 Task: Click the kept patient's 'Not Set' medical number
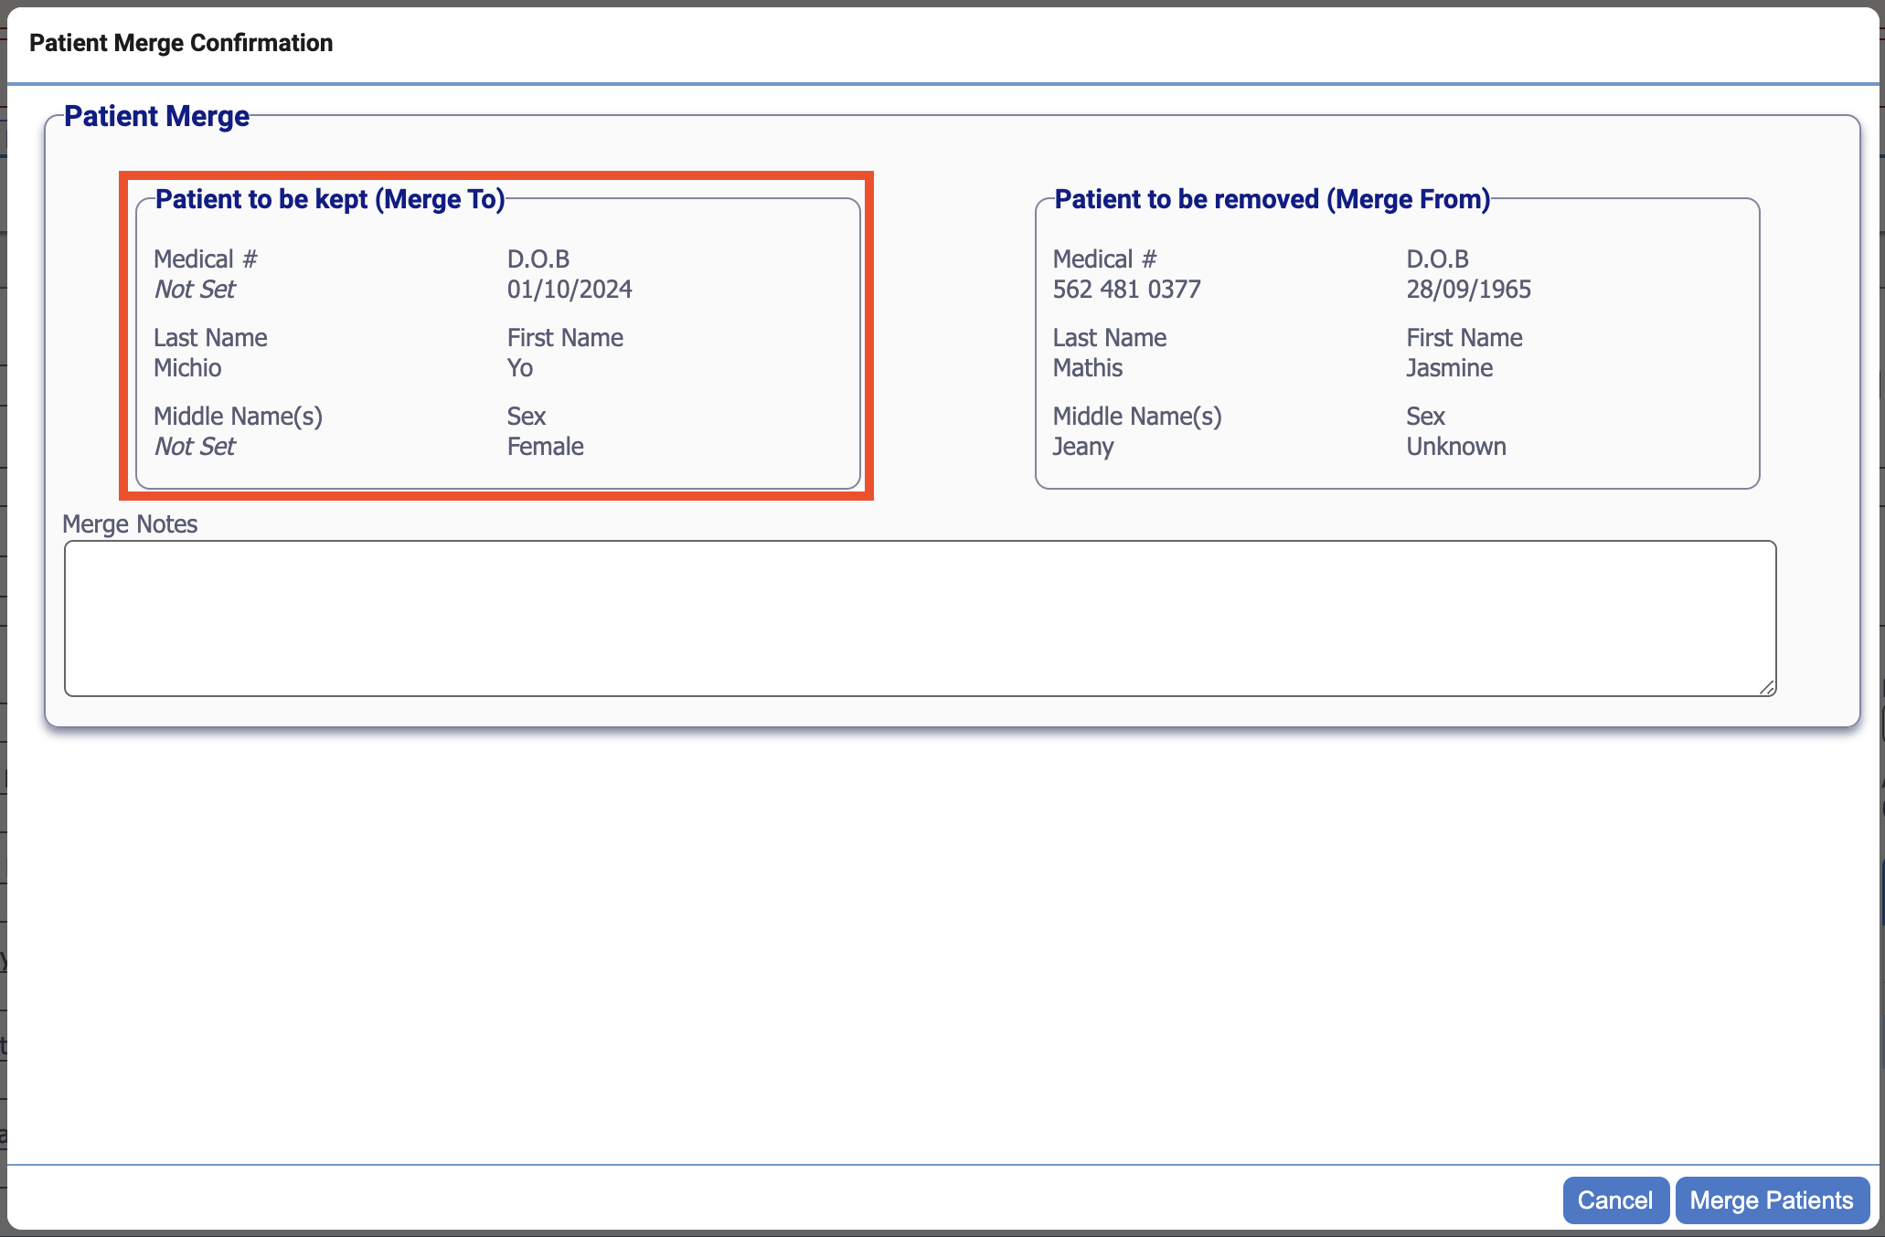195,290
